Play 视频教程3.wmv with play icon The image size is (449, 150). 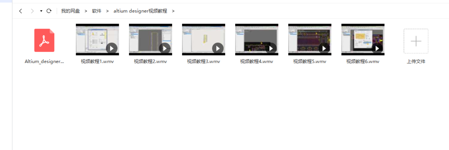click(218, 48)
